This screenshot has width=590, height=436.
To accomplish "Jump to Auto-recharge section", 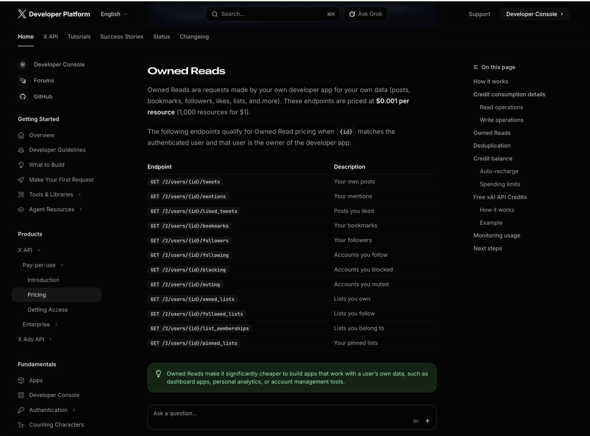I will pos(499,171).
